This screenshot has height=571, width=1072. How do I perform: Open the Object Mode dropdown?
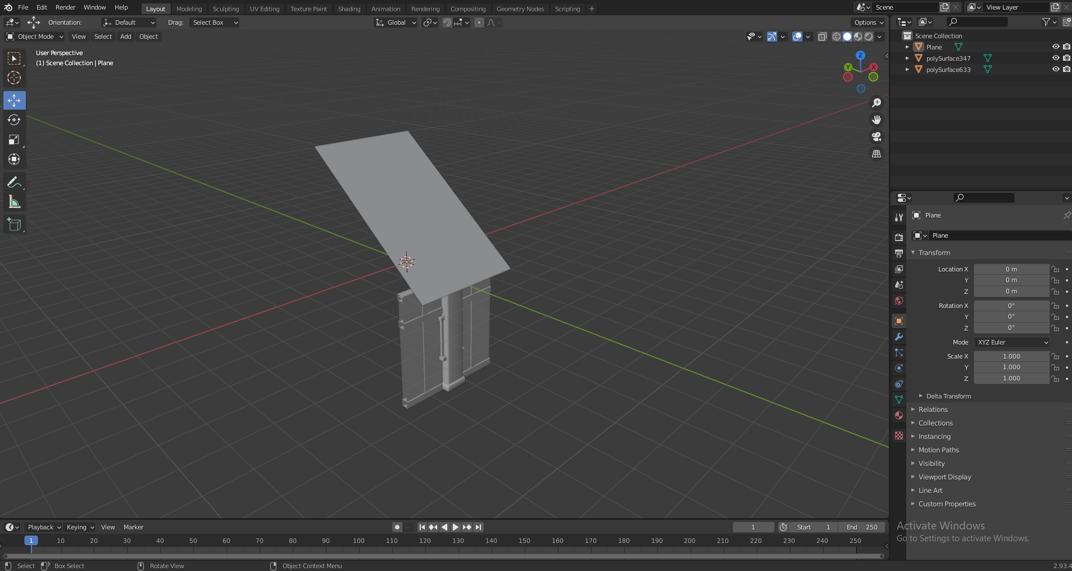coord(35,37)
